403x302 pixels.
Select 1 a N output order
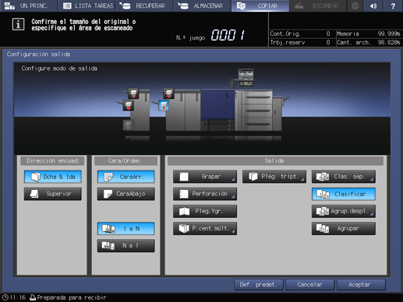[x=126, y=229]
